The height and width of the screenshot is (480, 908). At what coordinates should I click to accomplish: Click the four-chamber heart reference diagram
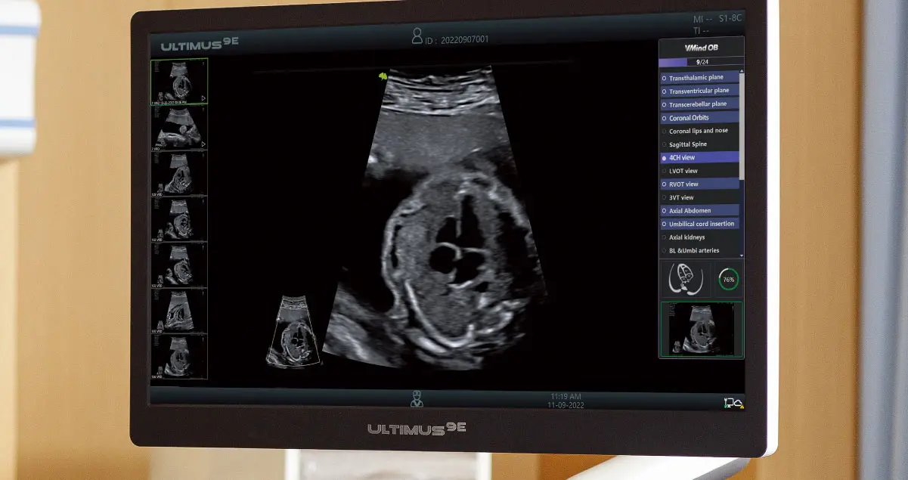click(x=686, y=280)
